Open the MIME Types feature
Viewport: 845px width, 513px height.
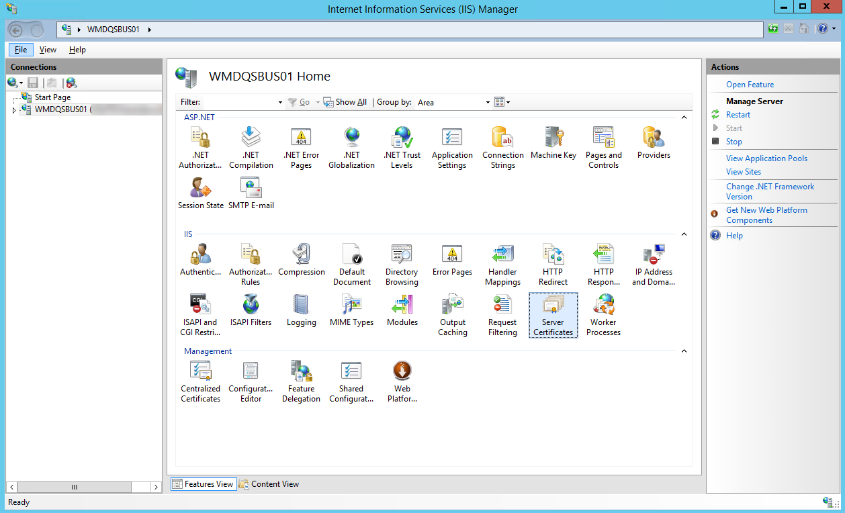click(351, 310)
